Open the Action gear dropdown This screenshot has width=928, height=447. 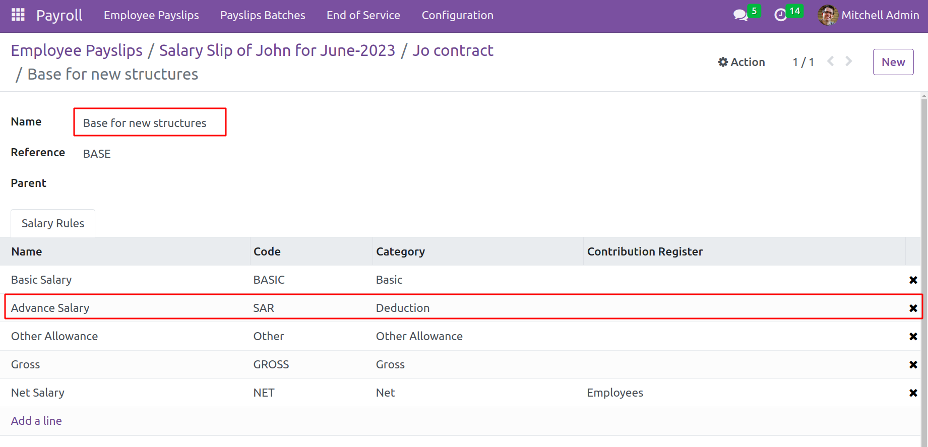pyautogui.click(x=741, y=62)
